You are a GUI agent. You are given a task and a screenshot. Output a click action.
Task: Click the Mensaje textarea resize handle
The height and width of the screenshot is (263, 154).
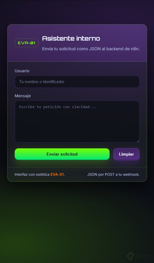pos(138,141)
